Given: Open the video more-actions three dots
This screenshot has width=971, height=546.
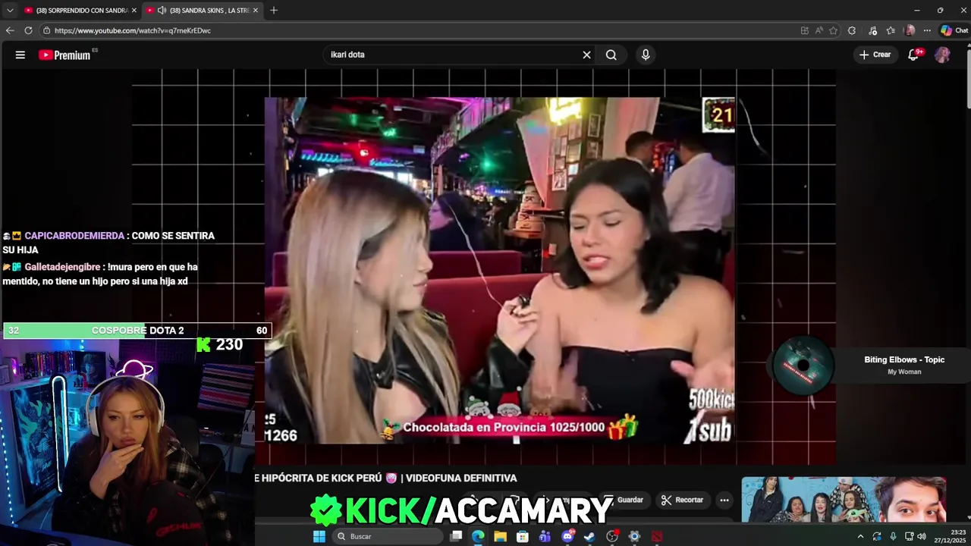Looking at the screenshot, I should (724, 500).
